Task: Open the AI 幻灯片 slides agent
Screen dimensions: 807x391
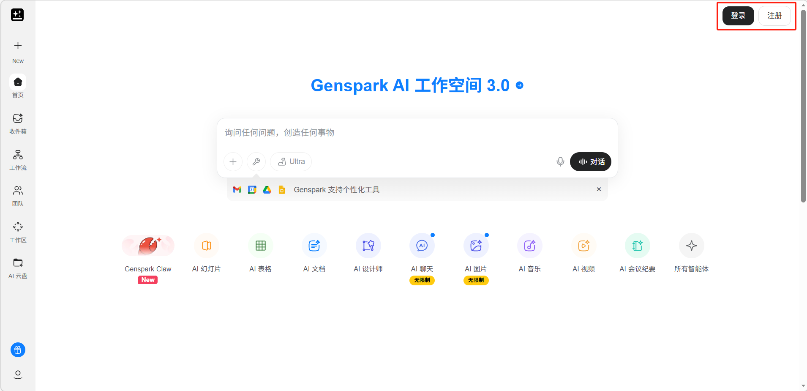Action: click(206, 246)
